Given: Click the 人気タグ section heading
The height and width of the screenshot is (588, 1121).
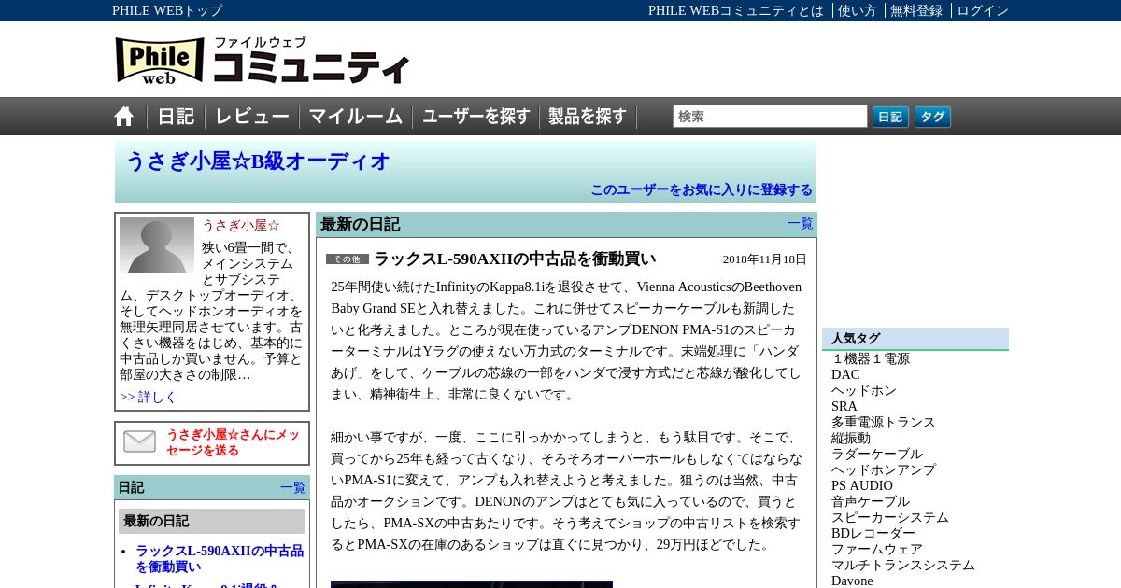Looking at the screenshot, I should point(856,339).
